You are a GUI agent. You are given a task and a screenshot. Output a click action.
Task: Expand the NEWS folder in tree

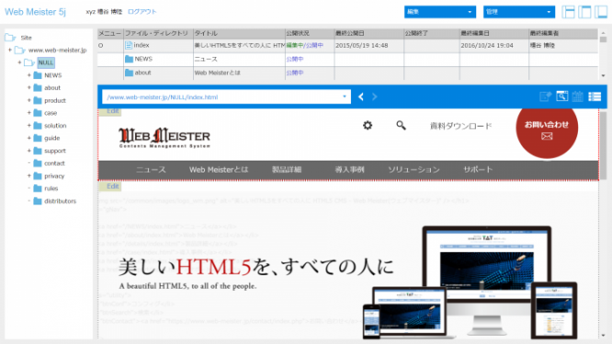point(28,75)
